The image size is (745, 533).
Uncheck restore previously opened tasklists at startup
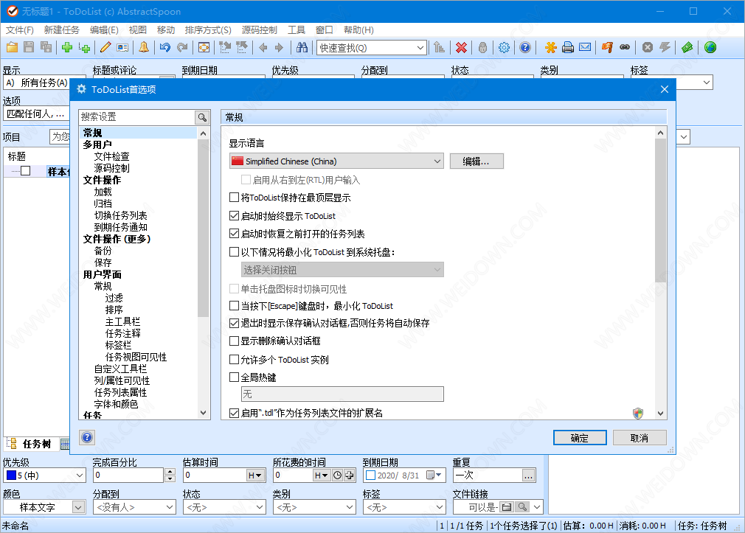click(x=234, y=234)
